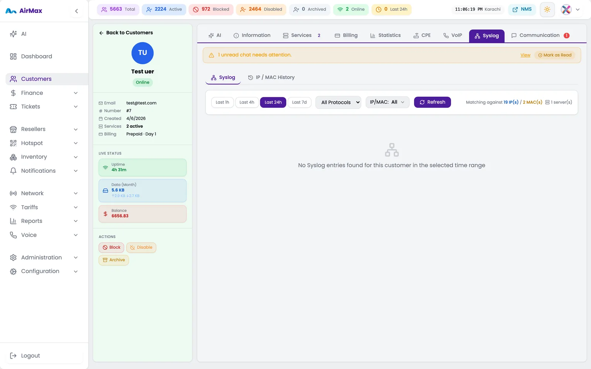Expand the Tickets menu
This screenshot has height=369, width=591.
pyautogui.click(x=44, y=107)
